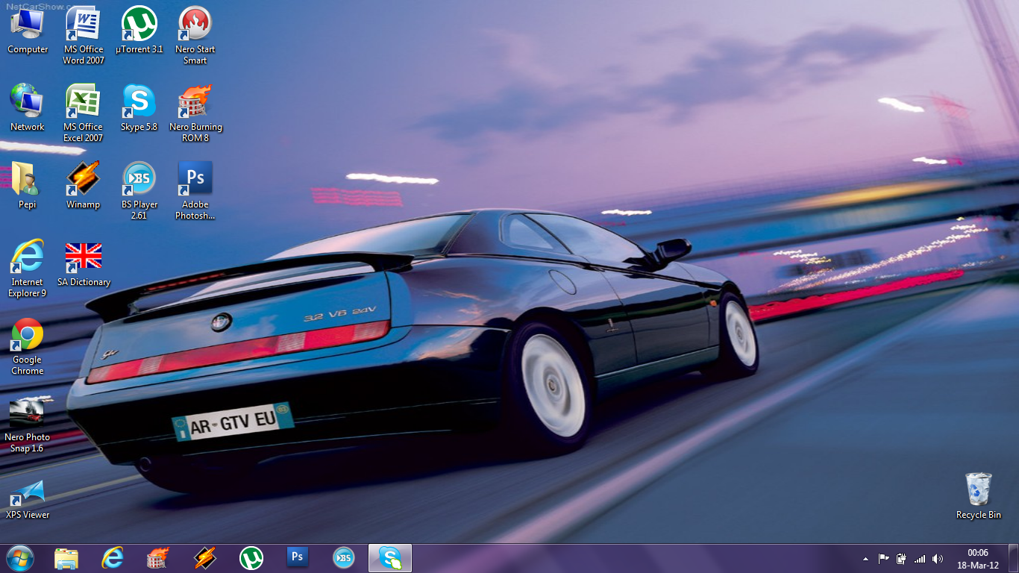Select the Nero StartSmart desktop icon
Image resolution: width=1019 pixels, height=573 pixels.
[x=195, y=24]
